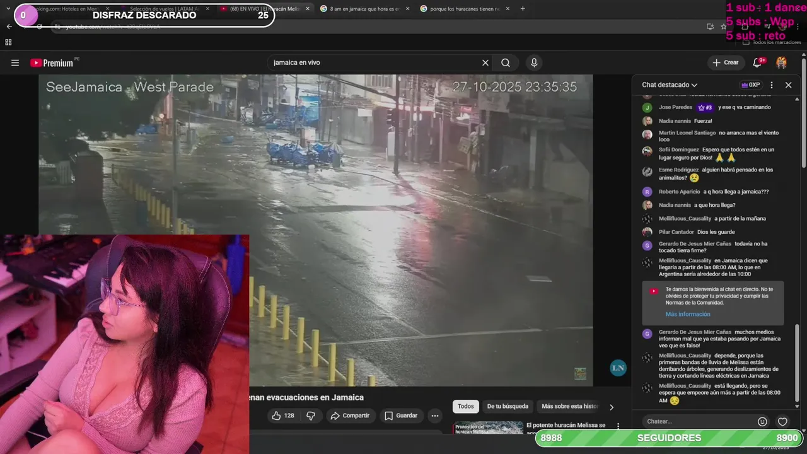Open the hurricane Melissa forecast thumbnail
The height and width of the screenshot is (454, 807).
(x=488, y=428)
